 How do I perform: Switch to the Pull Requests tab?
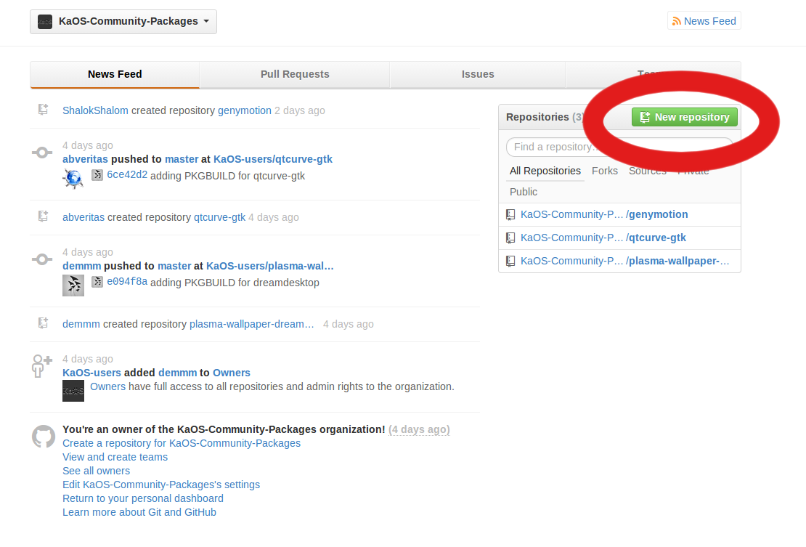click(x=295, y=74)
